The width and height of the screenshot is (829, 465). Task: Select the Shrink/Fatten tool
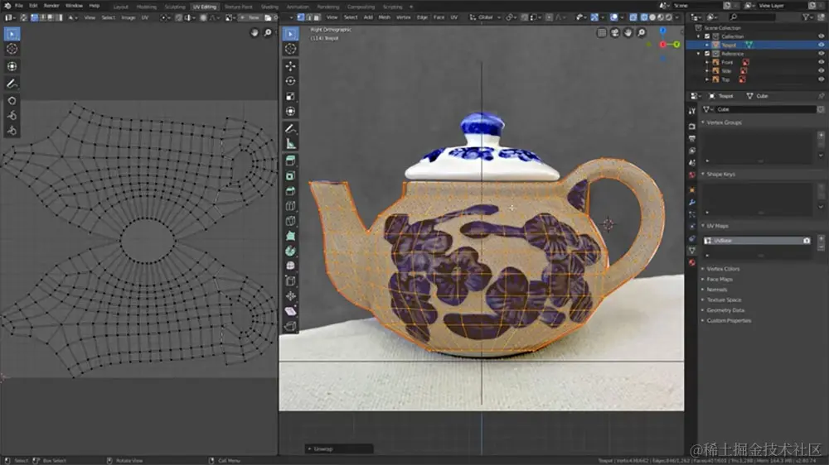pos(291,296)
